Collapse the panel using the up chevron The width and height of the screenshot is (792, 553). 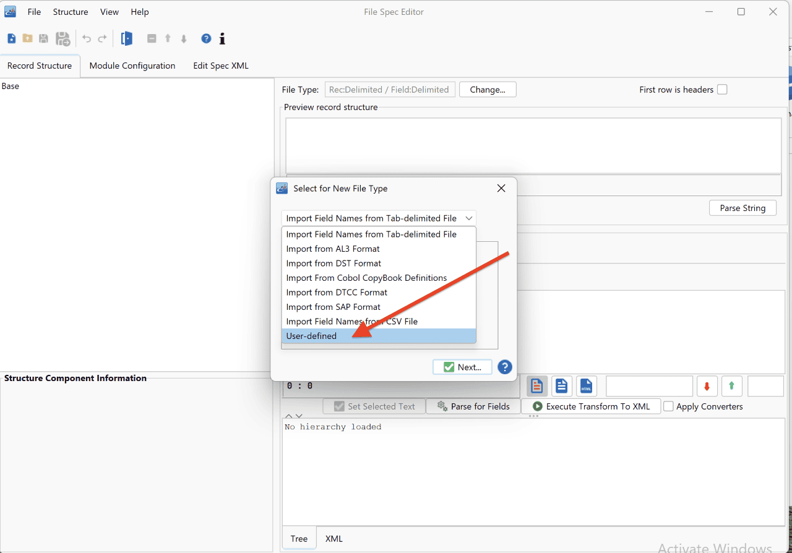point(288,416)
